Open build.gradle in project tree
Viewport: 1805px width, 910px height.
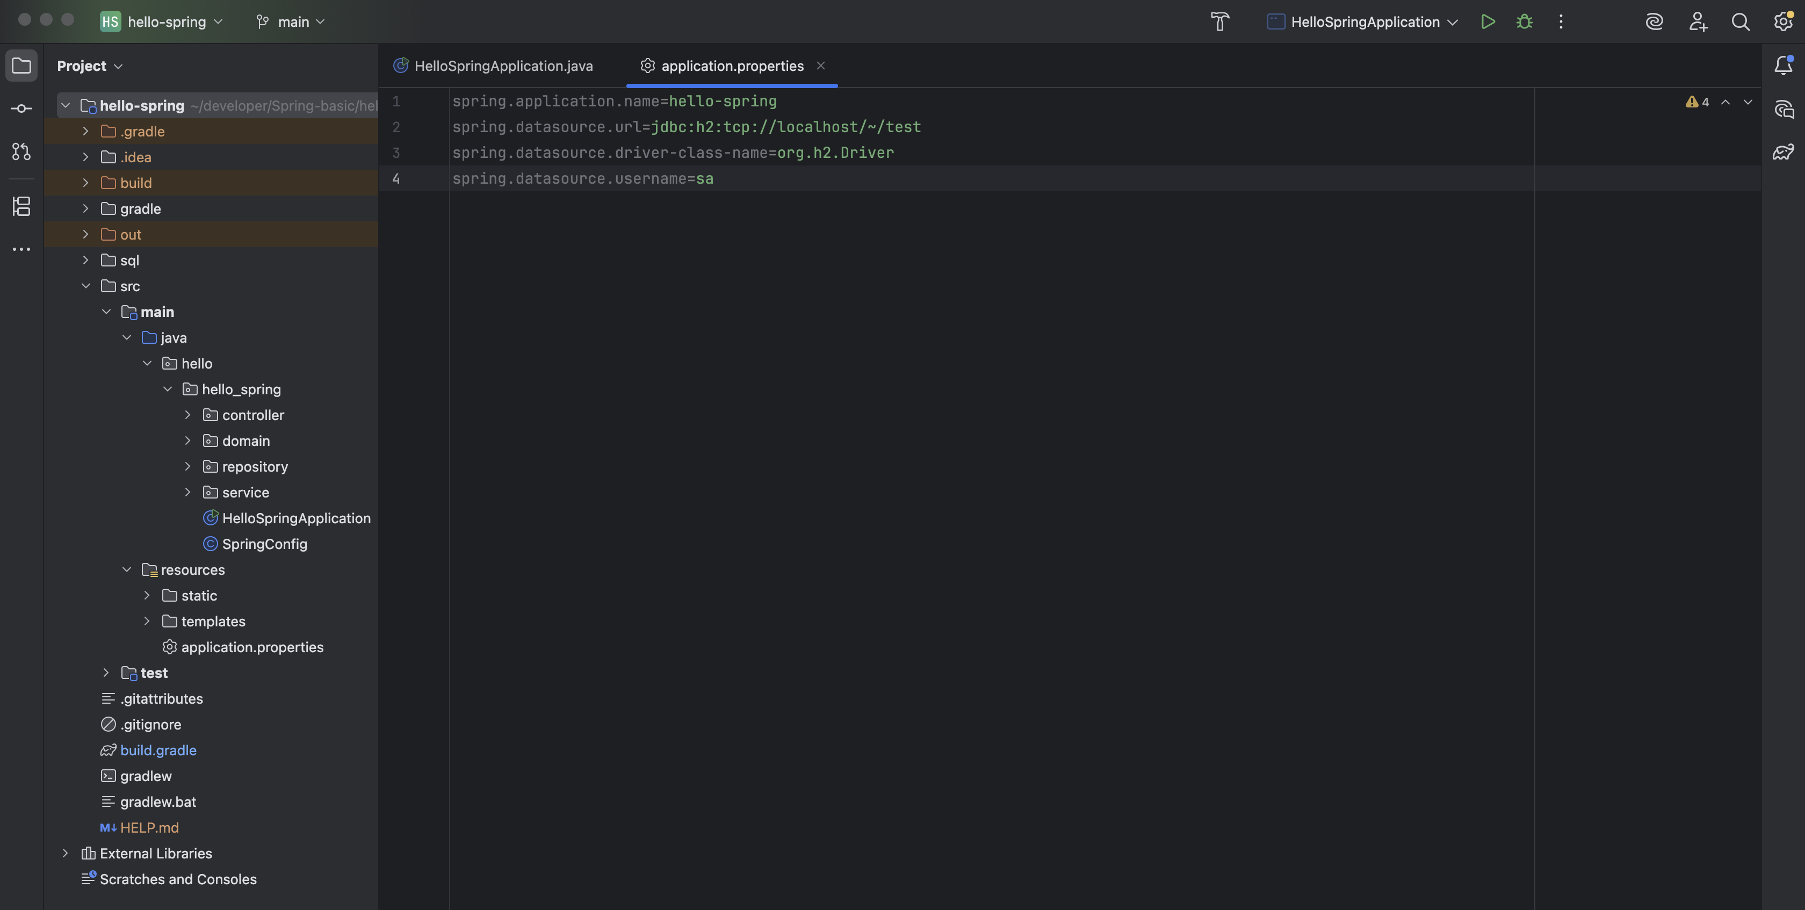coord(157,750)
